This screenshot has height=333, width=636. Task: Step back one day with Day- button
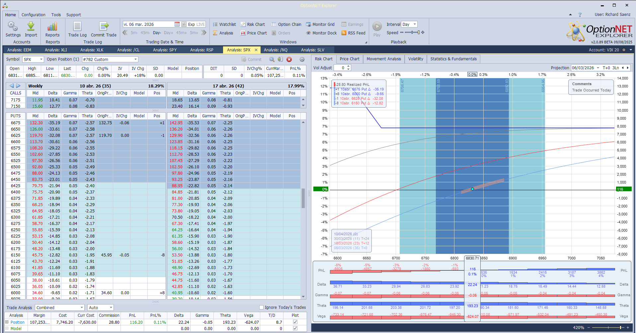coord(157,33)
